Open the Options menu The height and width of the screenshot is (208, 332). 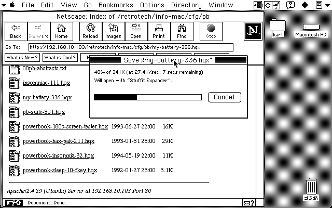tap(152, 5)
